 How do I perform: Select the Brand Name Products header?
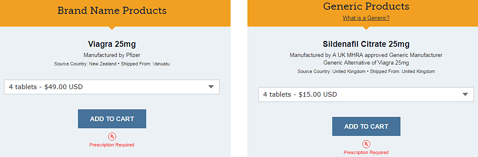coord(112,11)
